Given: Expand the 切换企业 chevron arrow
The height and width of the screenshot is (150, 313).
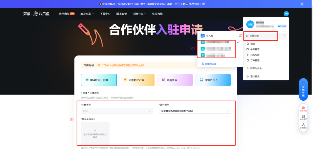Looking at the screenshot, I should 284,36.
